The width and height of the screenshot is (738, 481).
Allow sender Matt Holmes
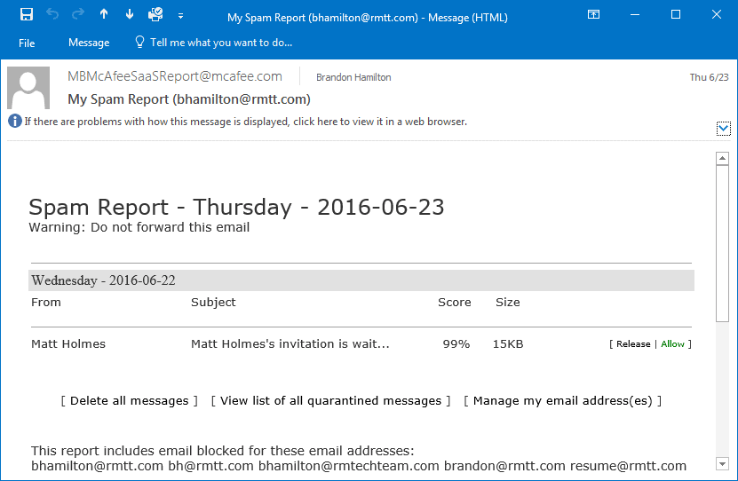click(x=672, y=344)
